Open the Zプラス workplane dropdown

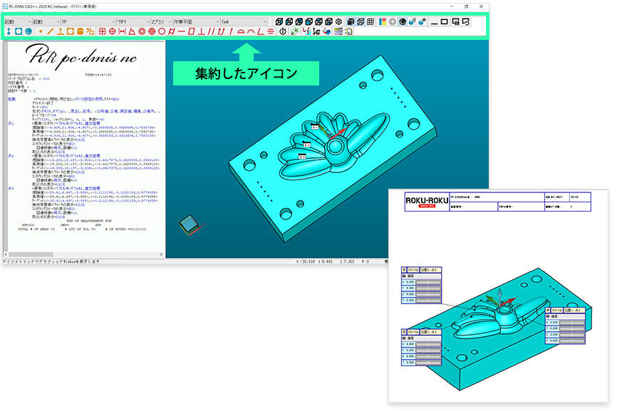coord(162,21)
